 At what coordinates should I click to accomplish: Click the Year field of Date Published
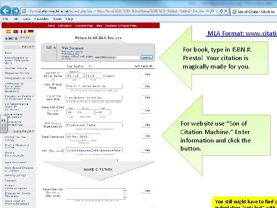click(x=103, y=112)
